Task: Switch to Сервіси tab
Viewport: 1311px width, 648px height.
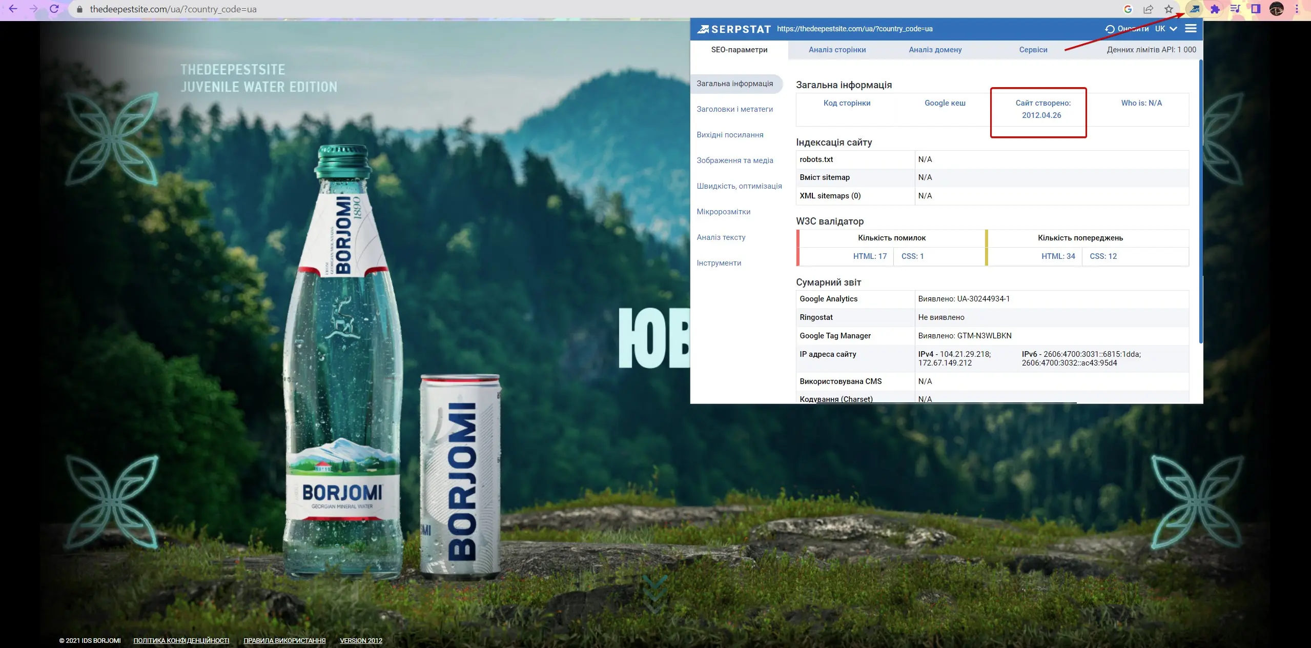Action: click(x=1033, y=50)
